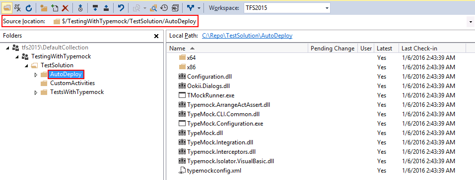
Task: Click the Refresh toolbar icon
Action: click(x=28, y=8)
